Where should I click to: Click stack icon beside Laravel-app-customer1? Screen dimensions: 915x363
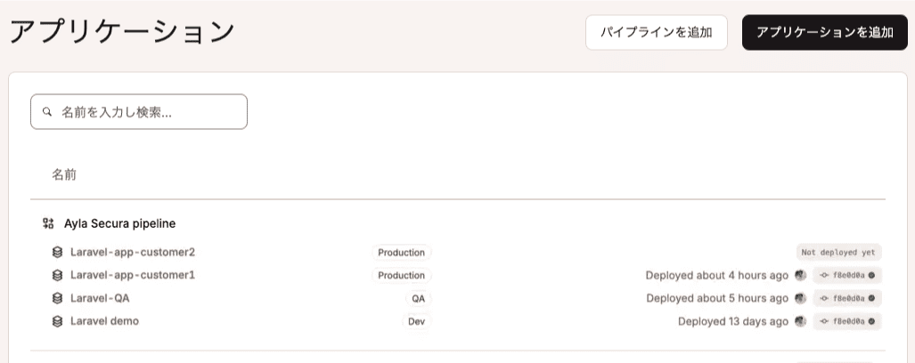coord(57,275)
